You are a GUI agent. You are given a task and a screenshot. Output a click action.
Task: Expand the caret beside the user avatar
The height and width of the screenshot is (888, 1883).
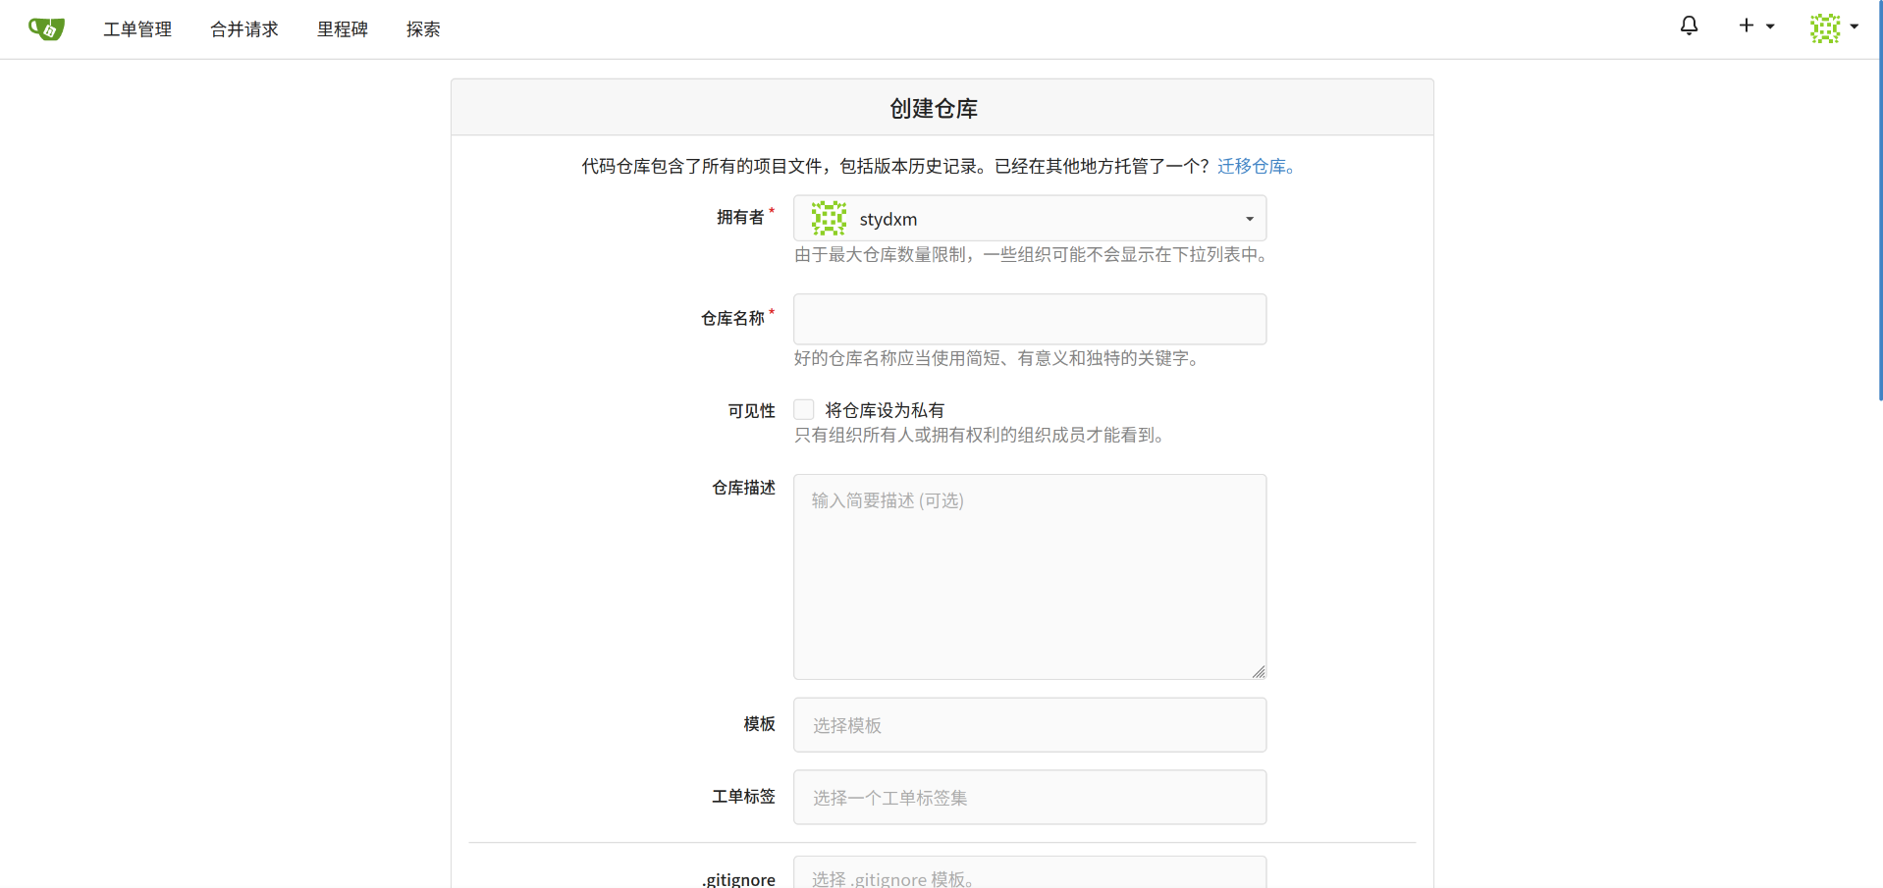pos(1855,26)
